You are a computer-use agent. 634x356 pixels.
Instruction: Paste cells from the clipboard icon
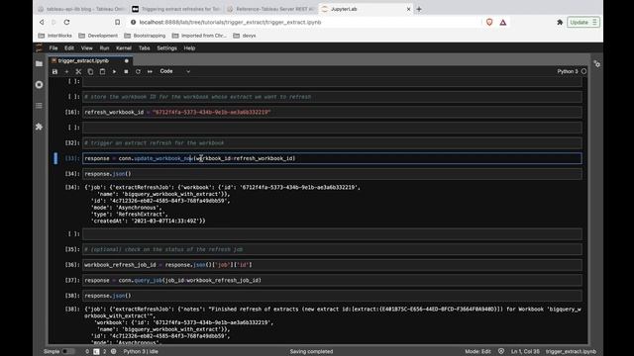(x=102, y=71)
